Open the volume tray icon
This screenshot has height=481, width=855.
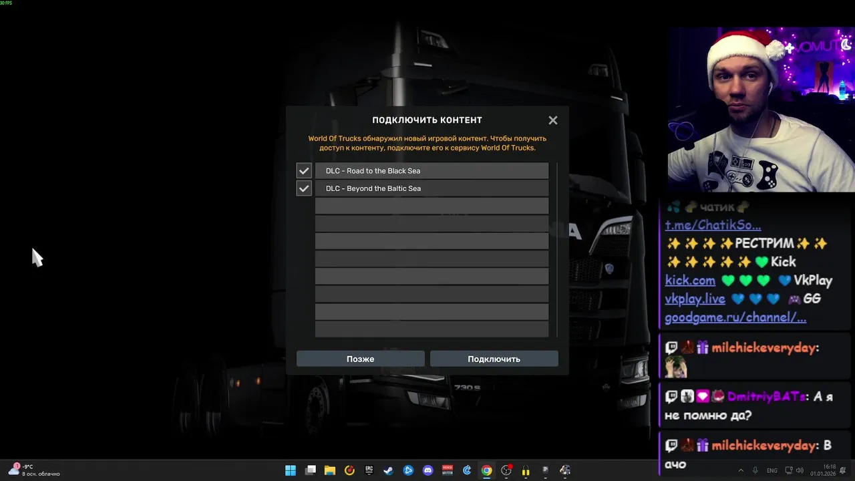tap(800, 470)
